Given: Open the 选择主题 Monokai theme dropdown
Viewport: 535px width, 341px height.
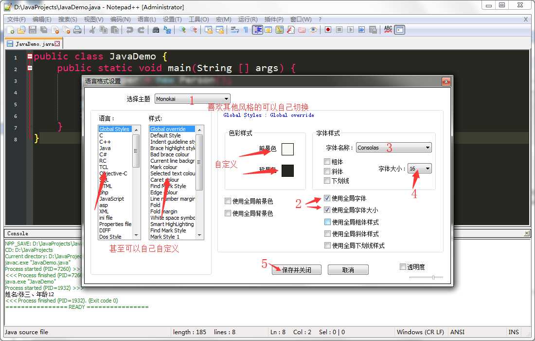Looking at the screenshot, I should pos(193,99).
